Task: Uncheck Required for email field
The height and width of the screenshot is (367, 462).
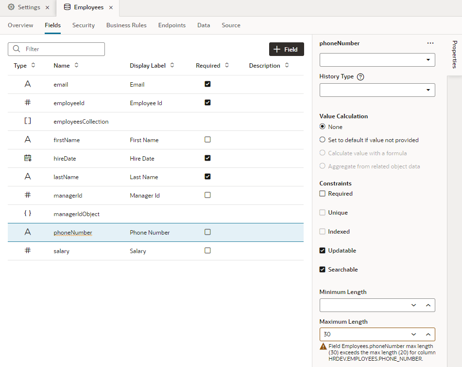Action: pos(207,84)
